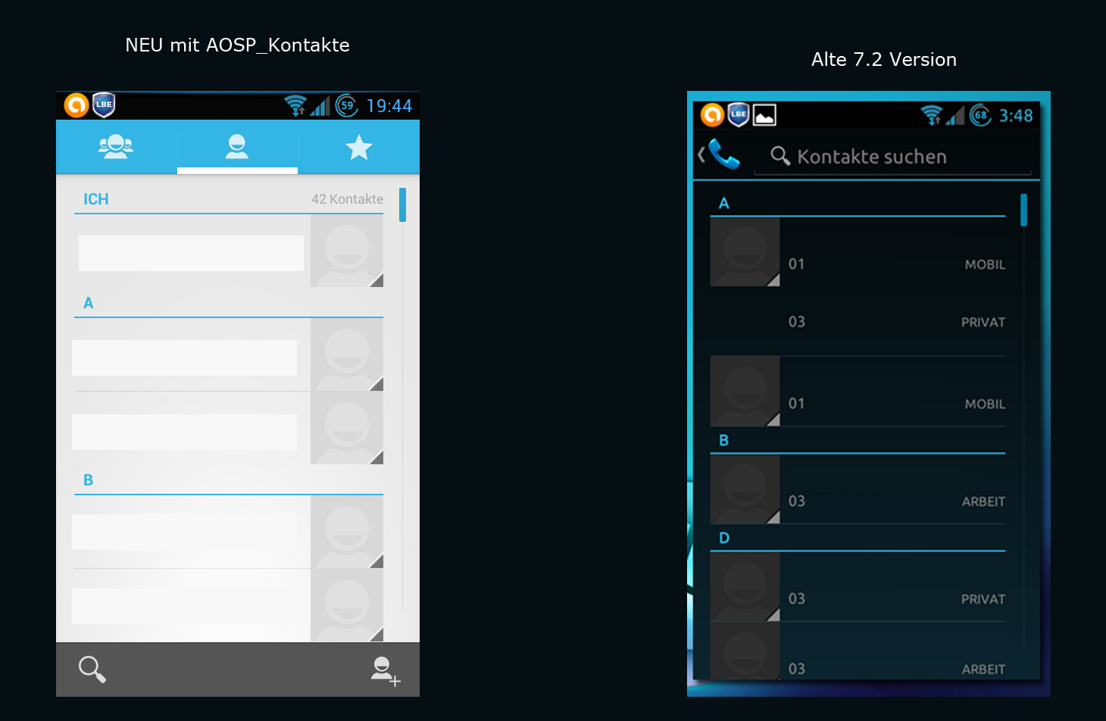Tap the '42 Kontakte' count label
Image resolution: width=1106 pixels, height=721 pixels.
tap(347, 199)
